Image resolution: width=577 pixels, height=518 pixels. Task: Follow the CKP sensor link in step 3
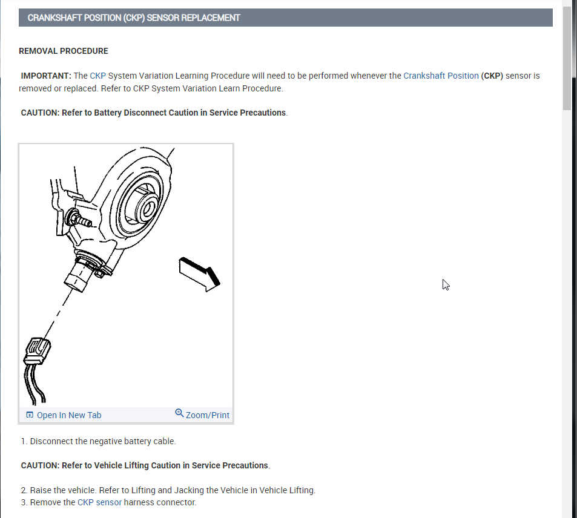click(99, 502)
